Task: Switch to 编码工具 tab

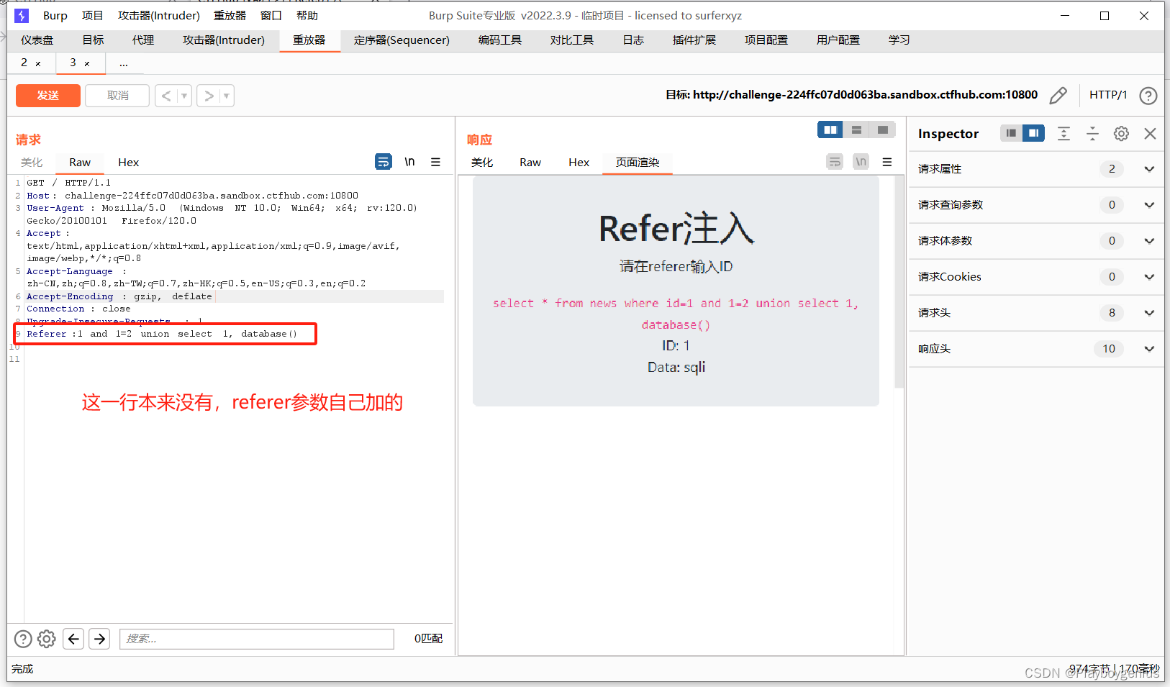Action: tap(500, 40)
